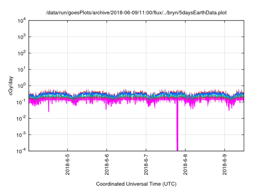This screenshot has height=188, width=269.
Task: Click the 2018-6-9 date label
Action: tap(224, 164)
